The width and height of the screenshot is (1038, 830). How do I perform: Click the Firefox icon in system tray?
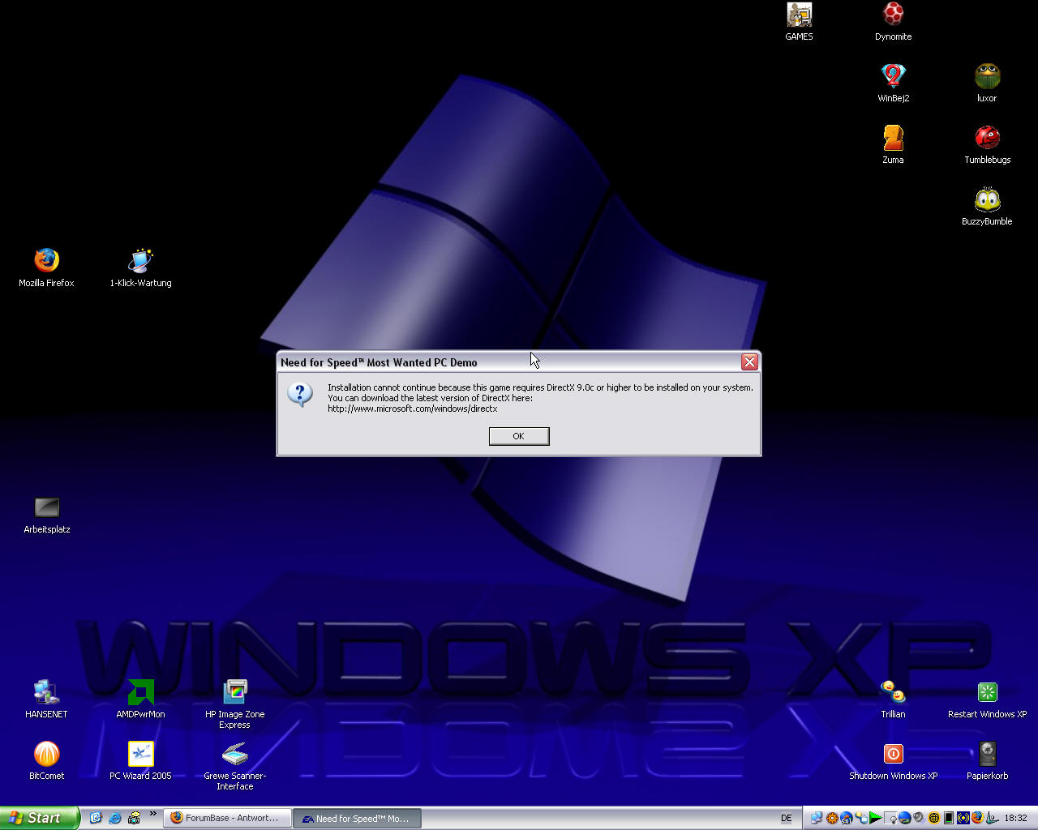(977, 818)
